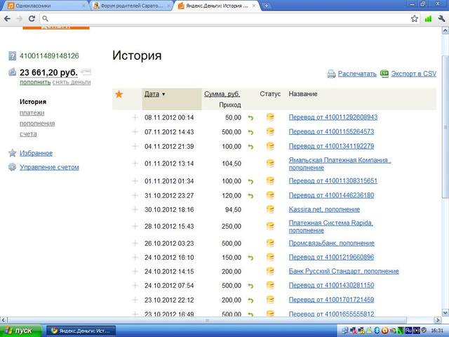Click the coins status icon for 26.10.2012 03:23

click(x=270, y=243)
